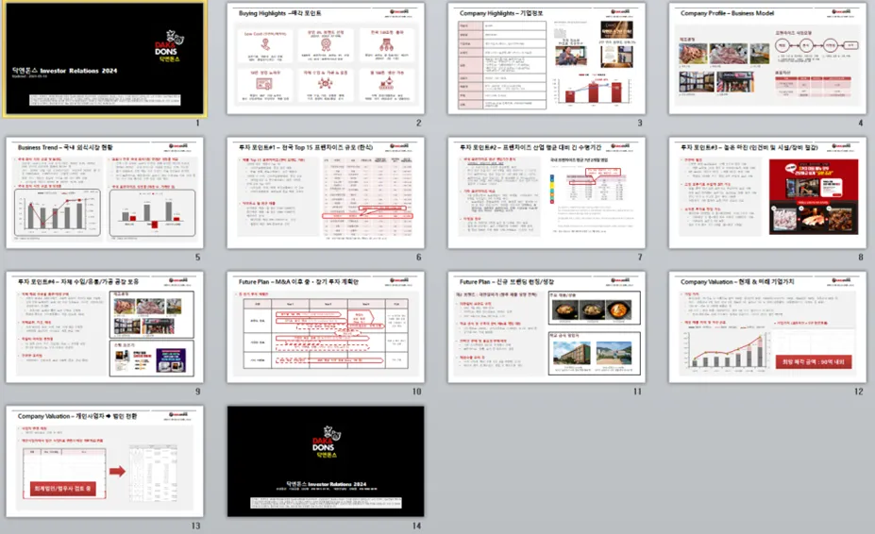
Task: Select Company Valuation slide 12 thumbnail
Action: pyautogui.click(x=766, y=327)
